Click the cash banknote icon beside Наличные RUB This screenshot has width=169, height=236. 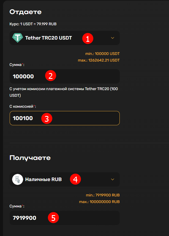click(18, 179)
